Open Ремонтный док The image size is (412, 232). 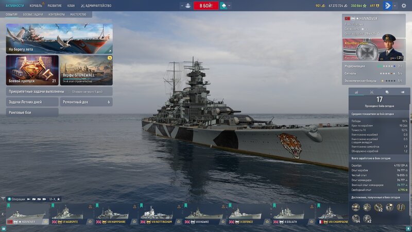(87, 102)
